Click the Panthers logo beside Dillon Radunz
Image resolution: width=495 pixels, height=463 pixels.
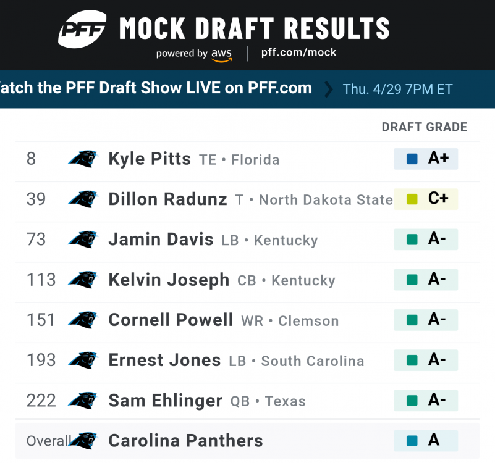(x=83, y=199)
